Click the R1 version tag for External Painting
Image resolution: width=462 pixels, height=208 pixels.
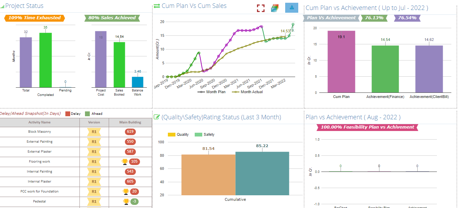(x=94, y=142)
